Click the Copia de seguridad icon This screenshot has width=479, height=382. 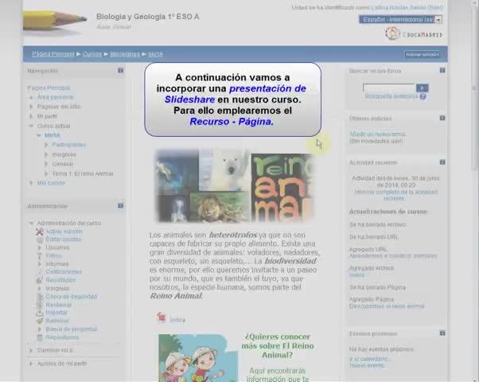click(40, 296)
